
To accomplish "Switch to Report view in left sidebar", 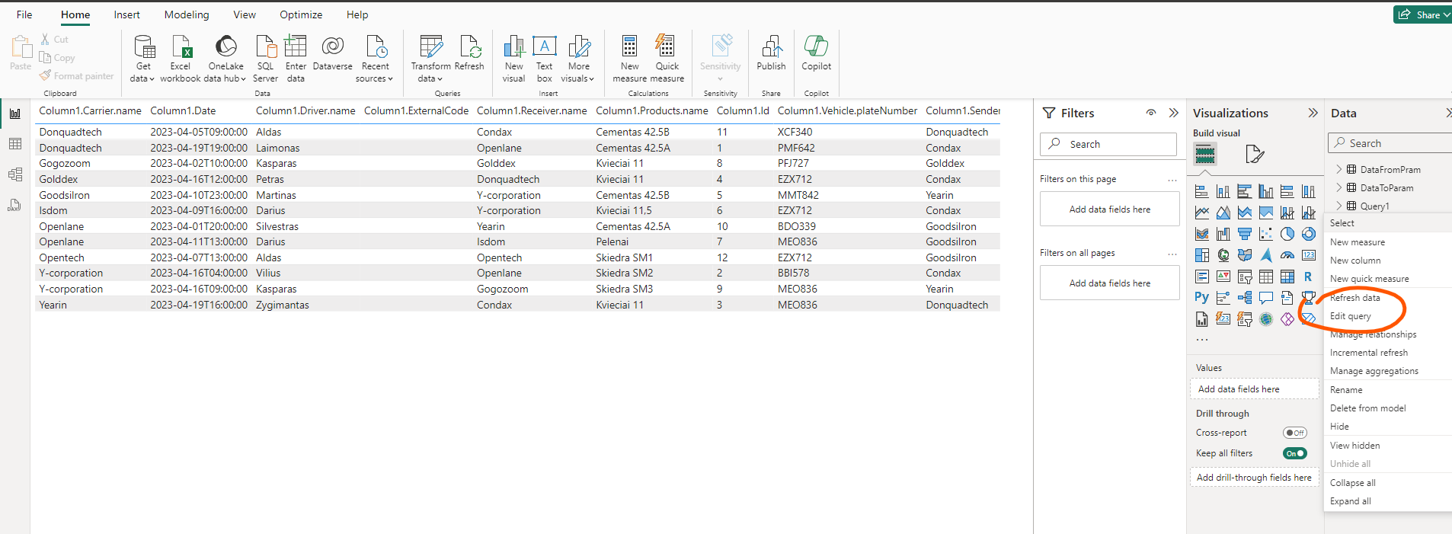I will pos(14,114).
